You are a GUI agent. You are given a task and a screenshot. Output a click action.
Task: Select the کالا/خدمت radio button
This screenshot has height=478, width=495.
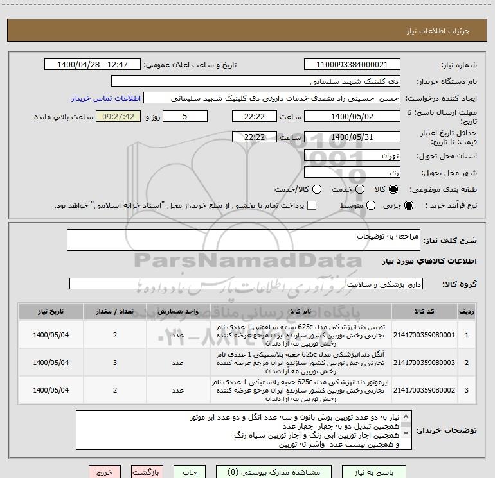317,189
